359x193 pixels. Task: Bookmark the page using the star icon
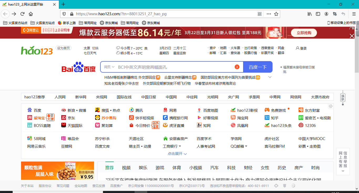tap(276, 14)
